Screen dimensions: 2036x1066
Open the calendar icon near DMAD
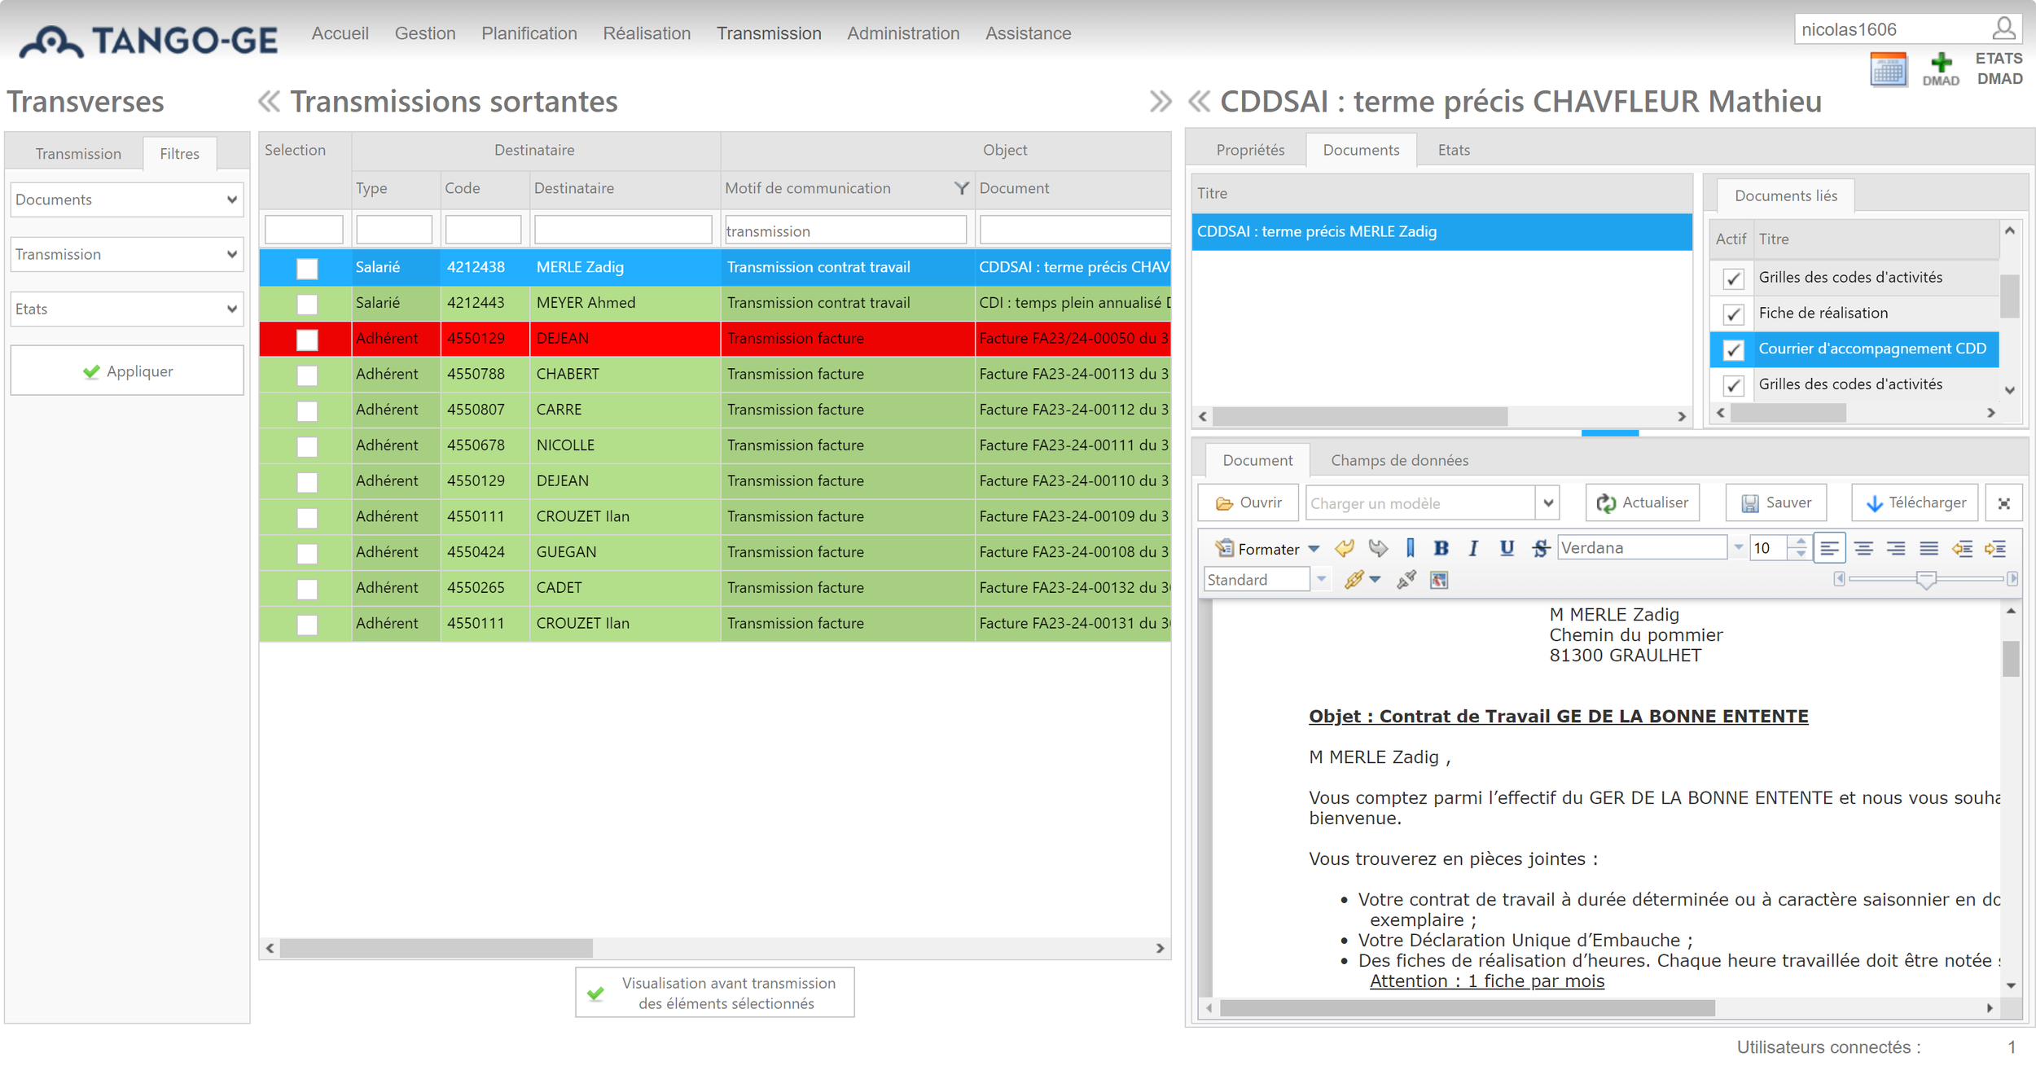tap(1889, 69)
